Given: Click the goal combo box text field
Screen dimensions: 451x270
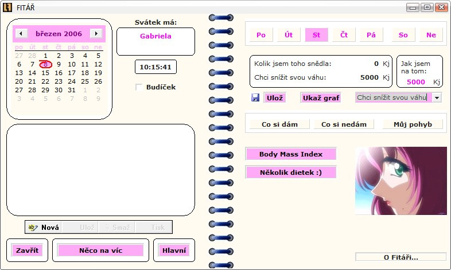Looking at the screenshot, I should [x=394, y=97].
